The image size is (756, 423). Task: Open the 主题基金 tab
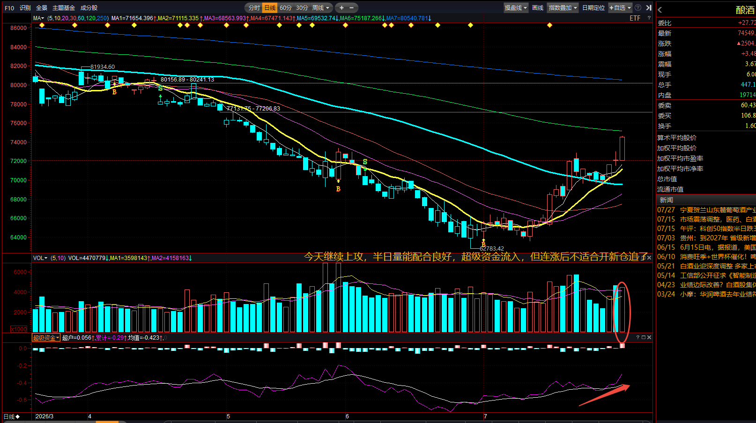tap(64, 7)
